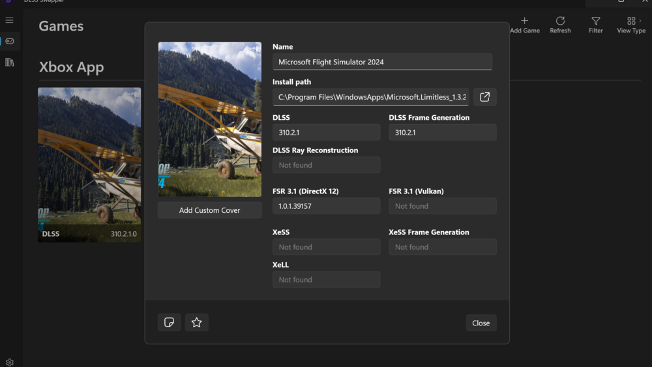Open install path folder in explorer
Viewport: 652px width, 367px height.
point(484,97)
